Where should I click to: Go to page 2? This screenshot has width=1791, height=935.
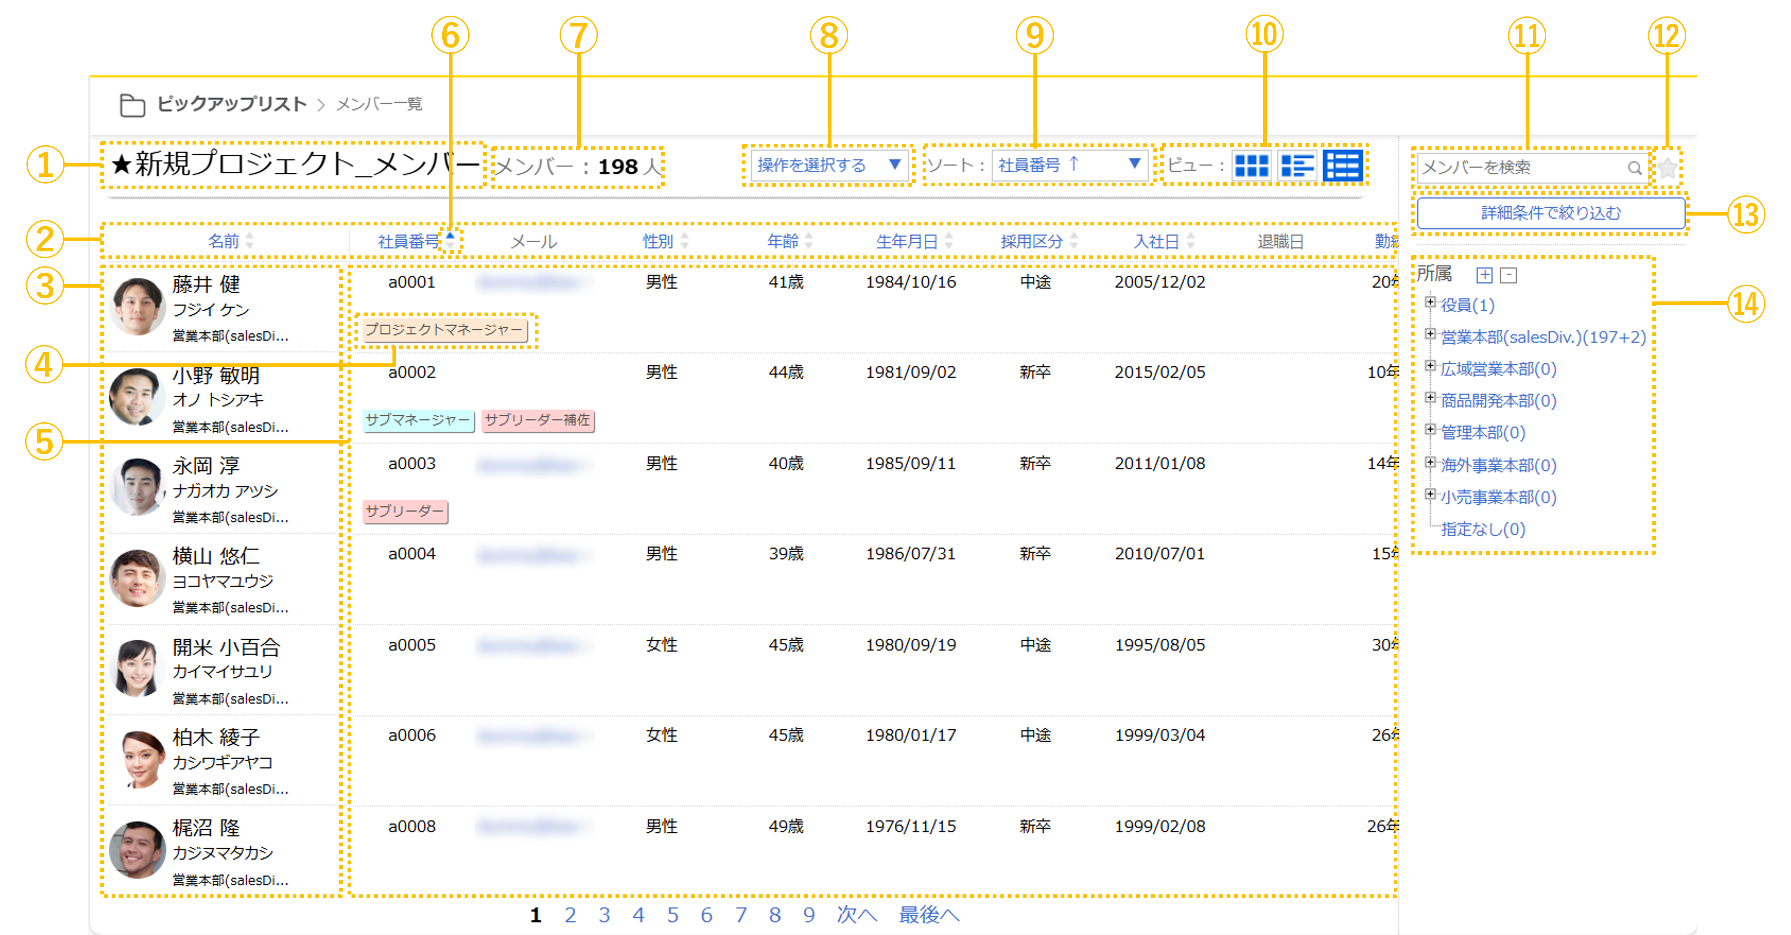[x=570, y=915]
